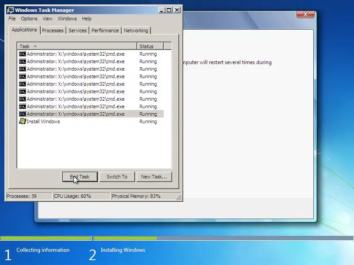The width and height of the screenshot is (354, 265).
Task: Click the CPU Usage: 60% status entry
Action: point(81,196)
